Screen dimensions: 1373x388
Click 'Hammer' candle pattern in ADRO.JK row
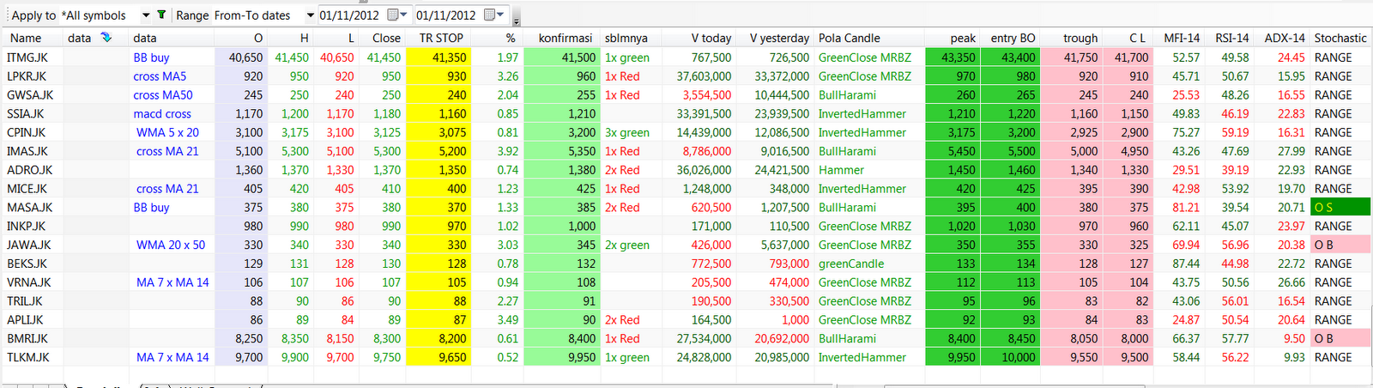click(842, 170)
